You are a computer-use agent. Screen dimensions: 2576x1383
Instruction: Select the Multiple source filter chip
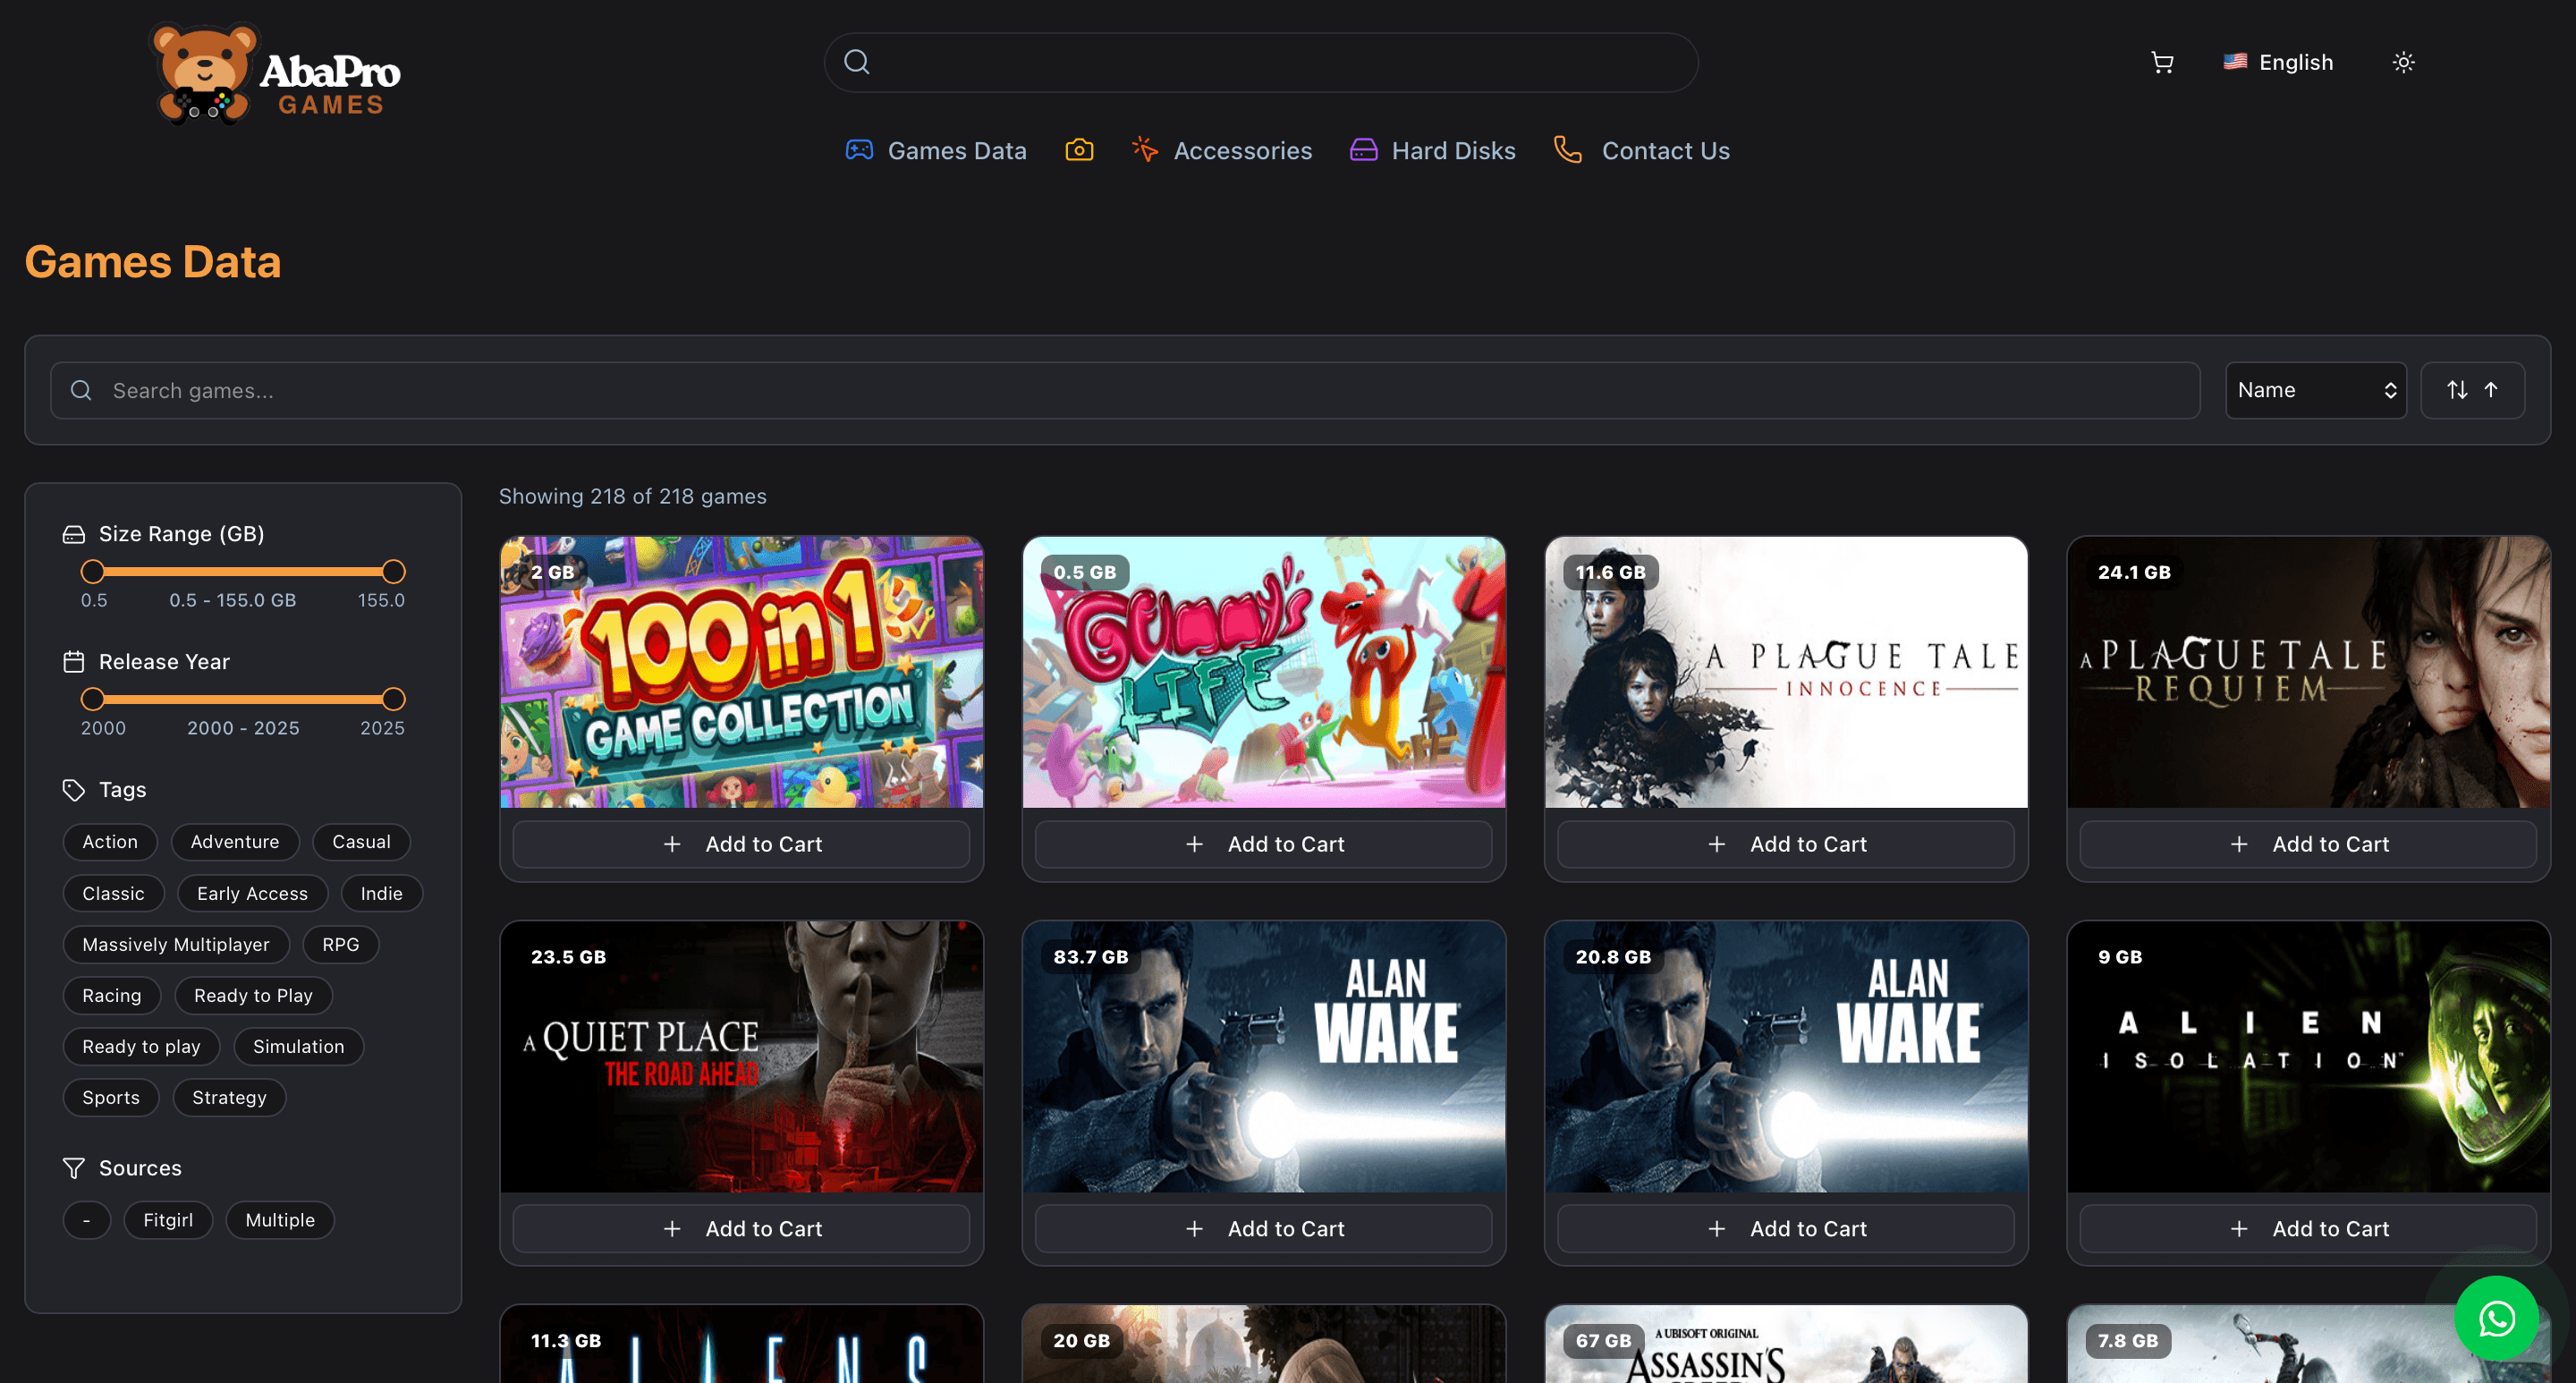(x=280, y=1220)
